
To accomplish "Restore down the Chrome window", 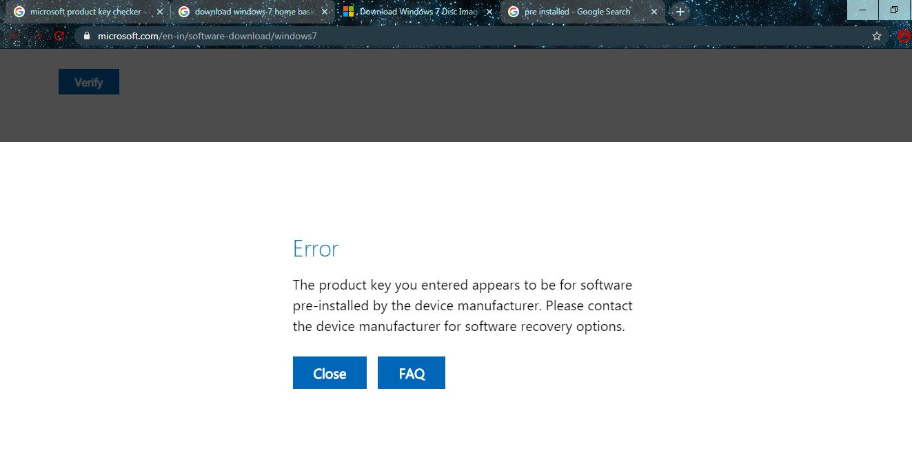I will (895, 10).
